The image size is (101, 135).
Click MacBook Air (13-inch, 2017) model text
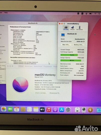[x=43, y=80]
